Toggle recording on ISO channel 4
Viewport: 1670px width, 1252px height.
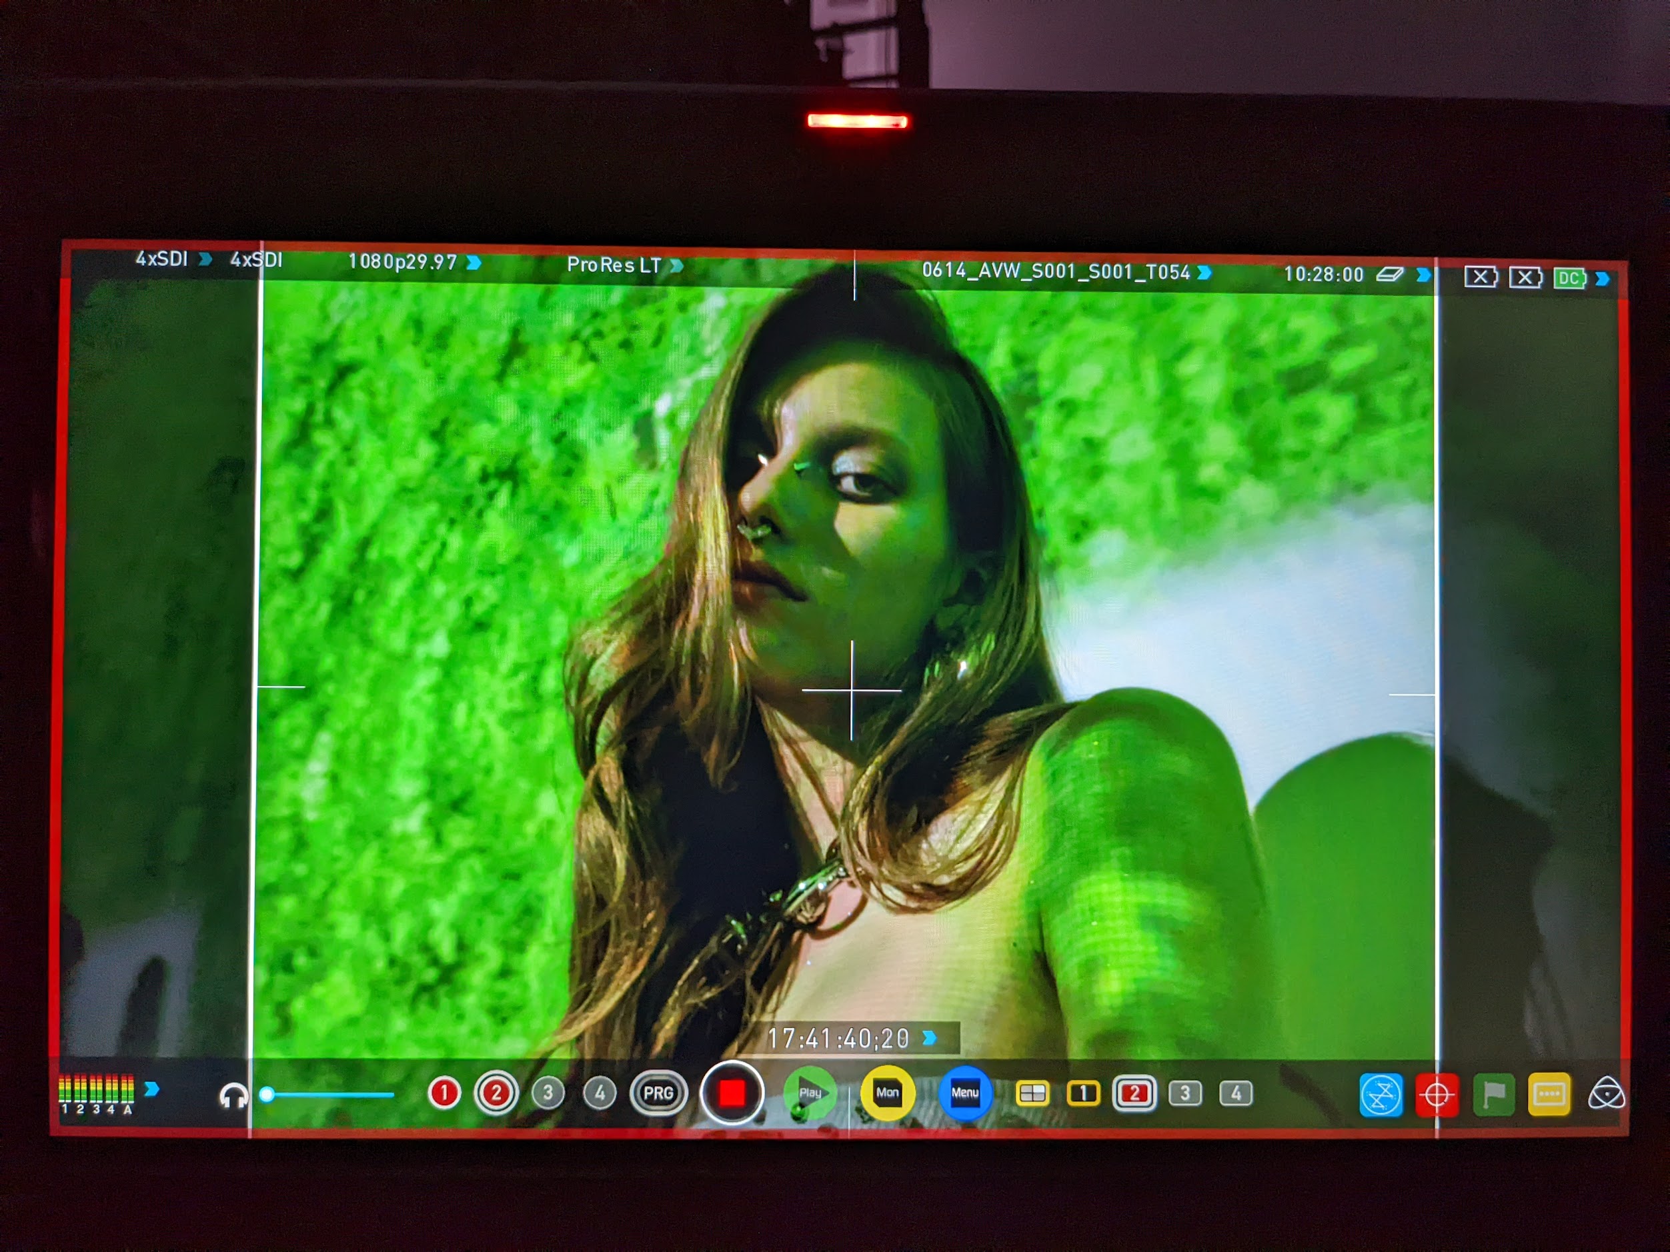click(600, 1092)
